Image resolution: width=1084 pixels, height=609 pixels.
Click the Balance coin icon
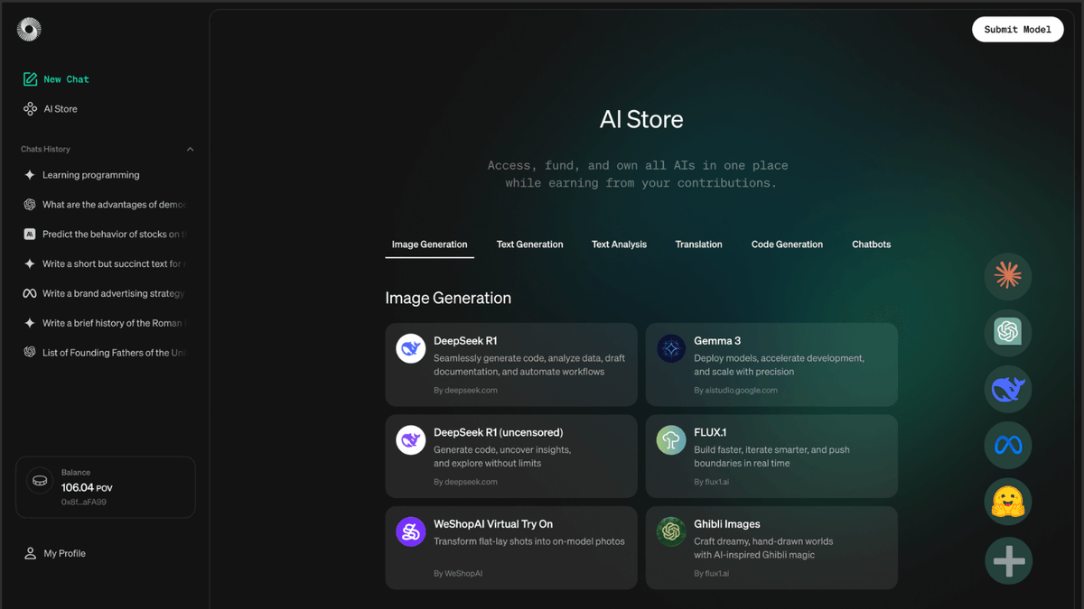click(x=40, y=481)
